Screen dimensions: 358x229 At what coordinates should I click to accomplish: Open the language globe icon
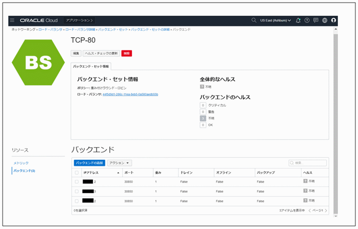324,20
